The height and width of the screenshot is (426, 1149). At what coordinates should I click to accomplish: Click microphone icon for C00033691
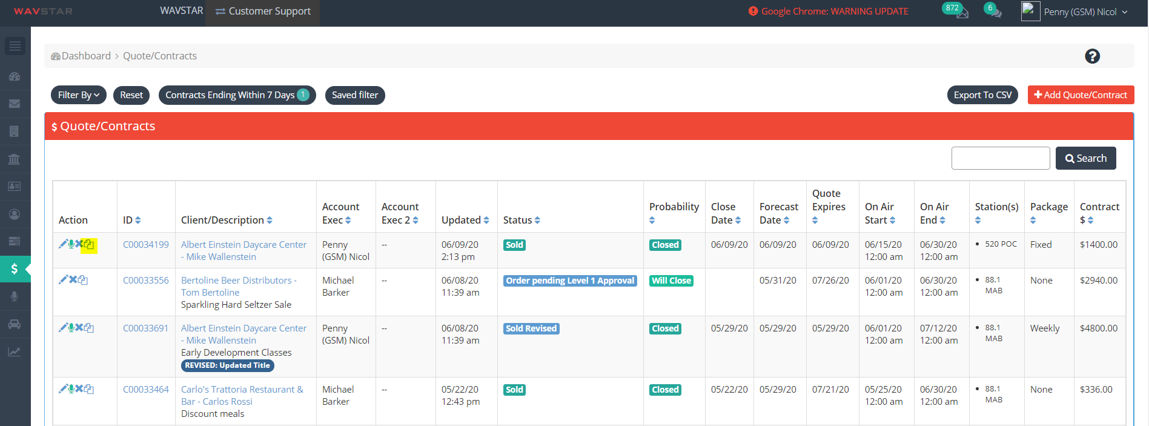pyautogui.click(x=71, y=328)
